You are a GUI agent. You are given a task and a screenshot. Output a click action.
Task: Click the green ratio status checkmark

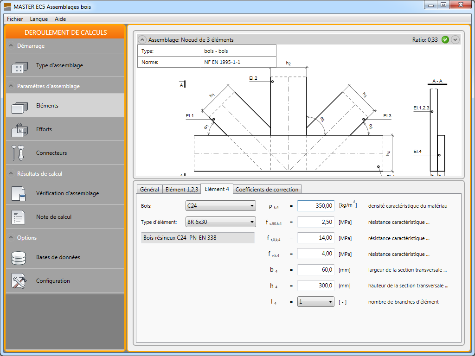(x=445, y=40)
